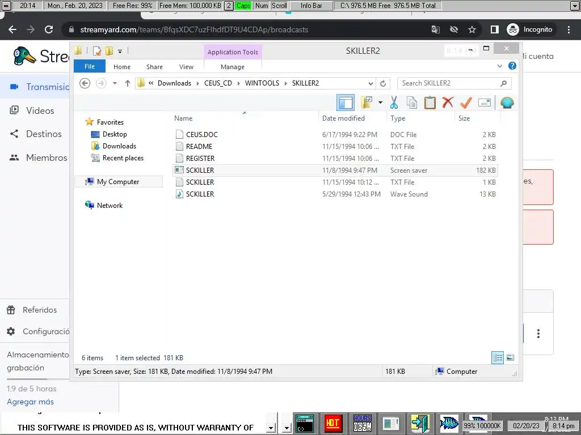
Task: Switch to the Home ribbon tab
Action: tap(122, 67)
